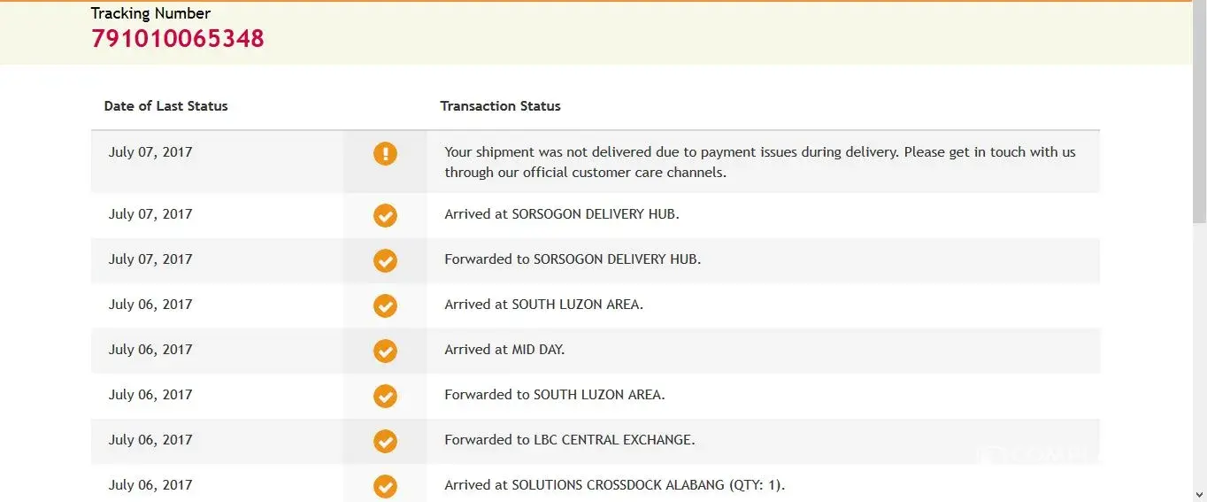Click checkmark icon beside Forwarded to LBC CENTRAL EXCHANGE
This screenshot has width=1207, height=502.
tap(385, 441)
